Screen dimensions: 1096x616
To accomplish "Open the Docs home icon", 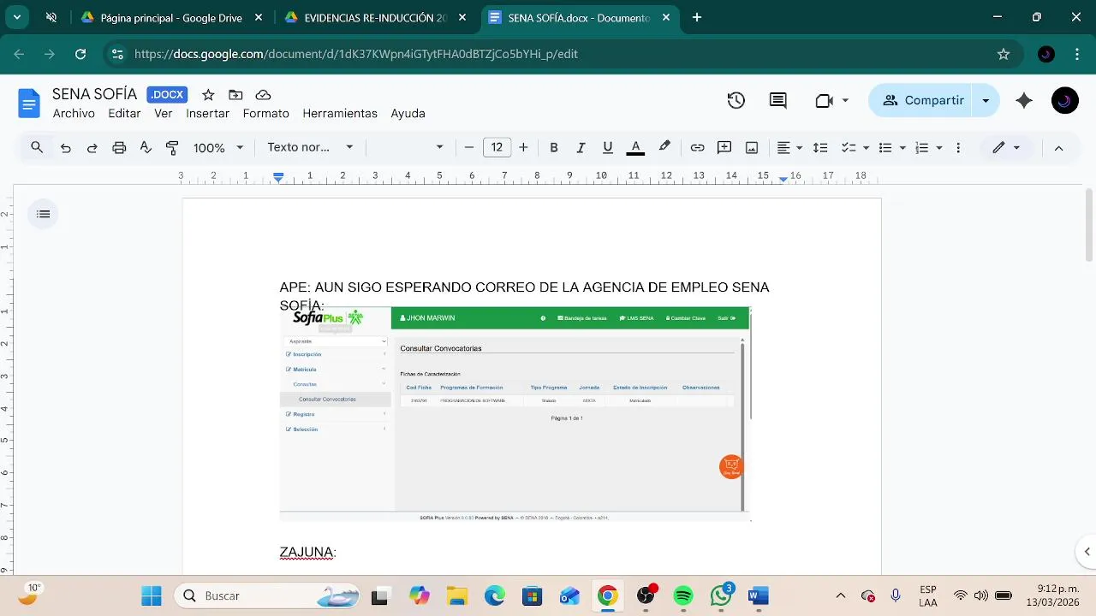I will [x=29, y=104].
